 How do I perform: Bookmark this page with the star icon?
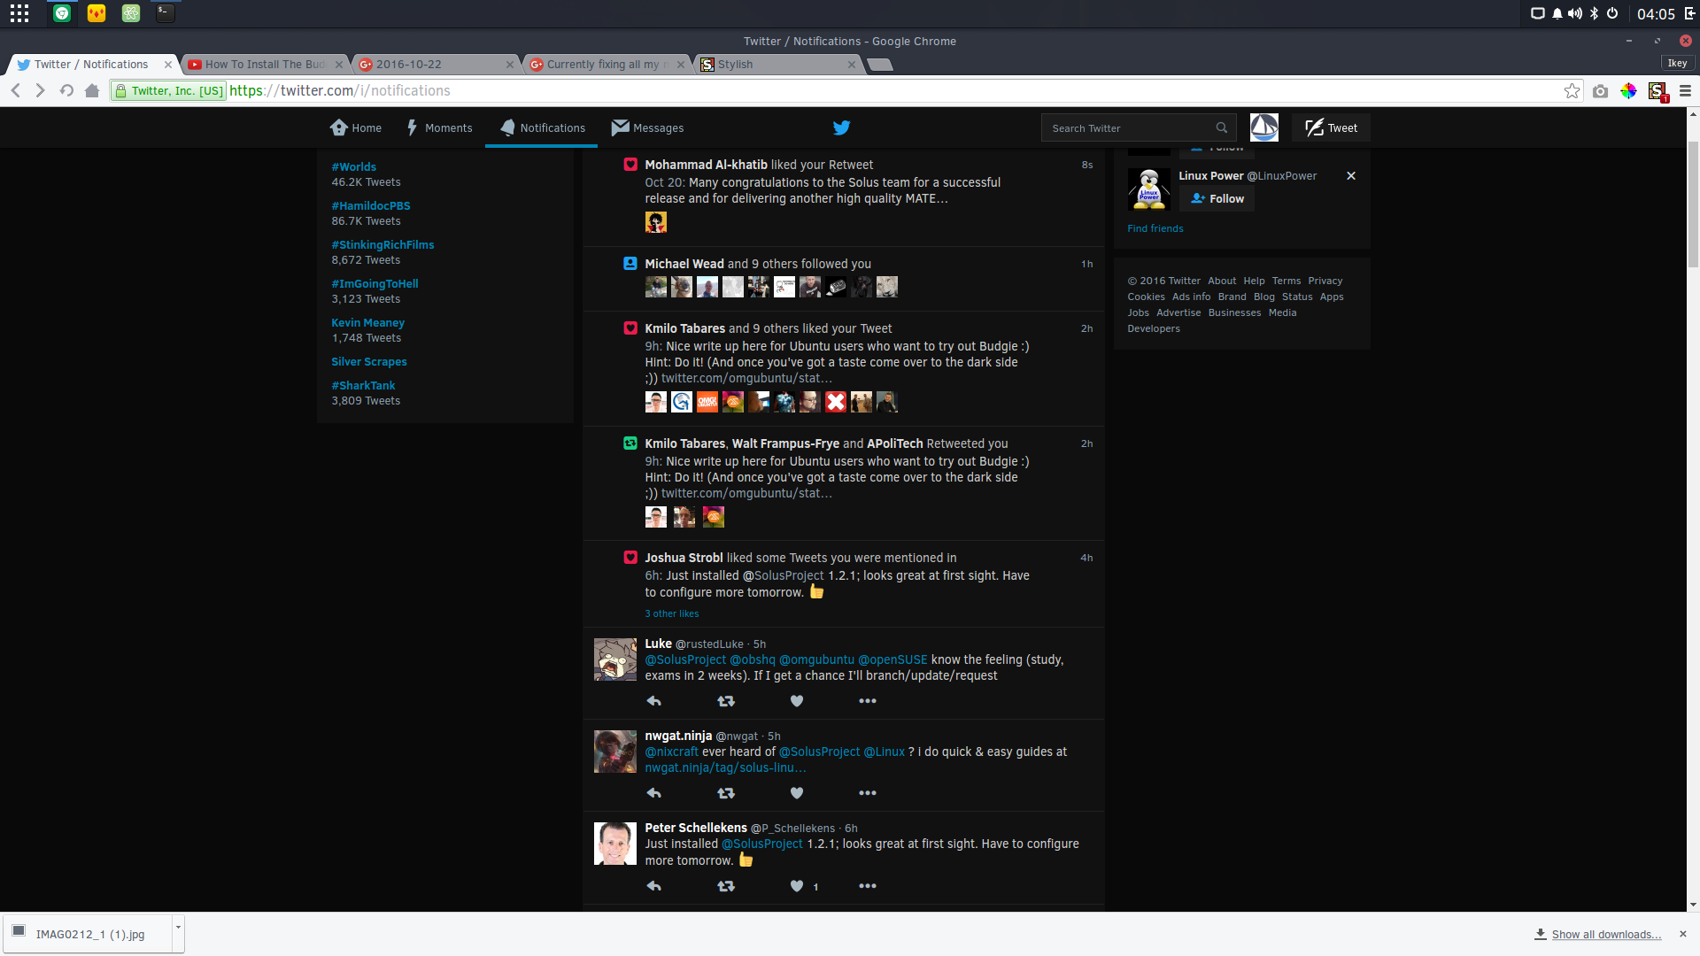1572,90
